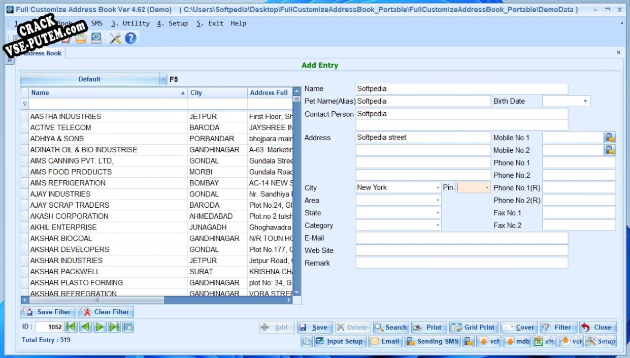Click the copy pages icon before Input Setup
Viewport: 630px width, 358px height.
(x=307, y=342)
